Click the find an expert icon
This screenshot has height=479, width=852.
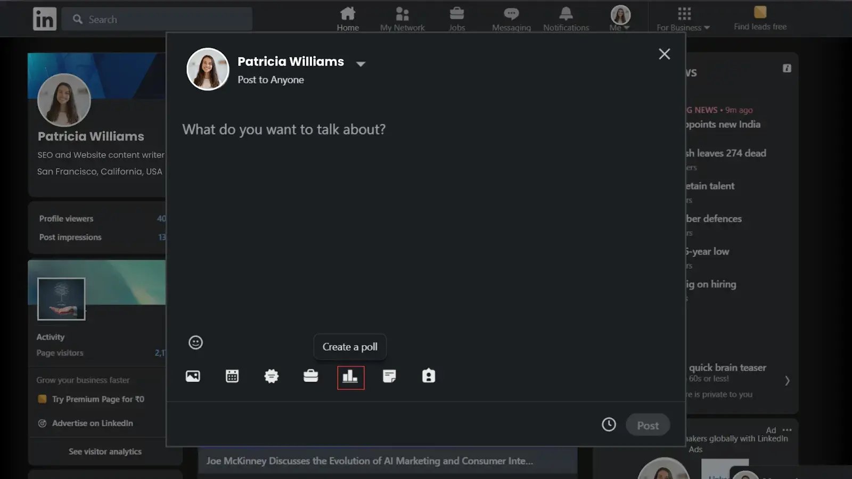429,376
